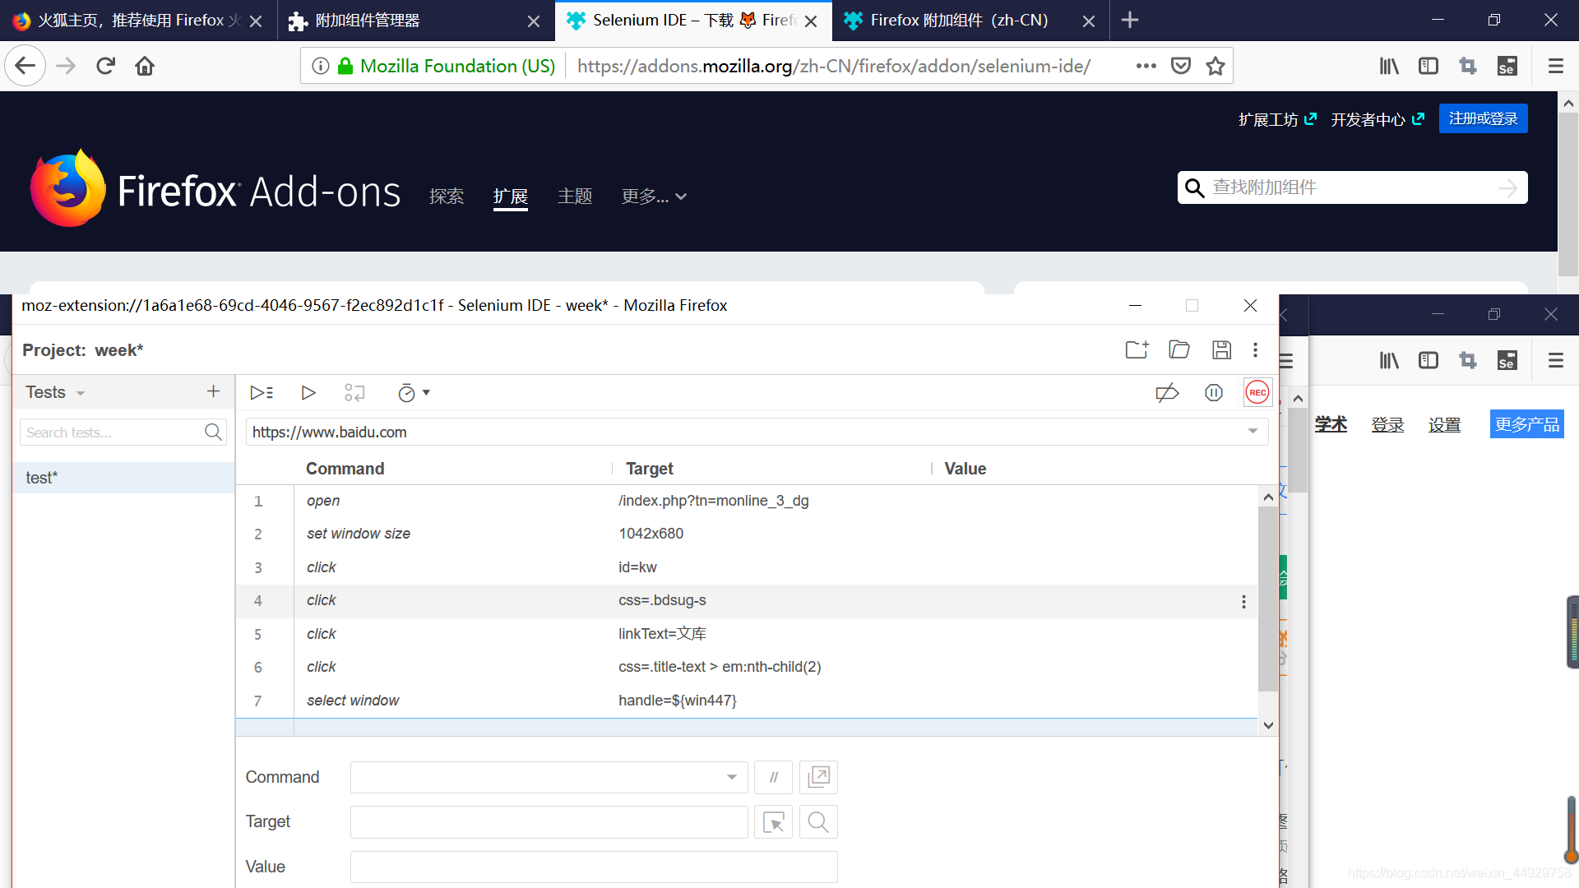Add new test with plus icon
The image size is (1579, 888).
tap(213, 391)
